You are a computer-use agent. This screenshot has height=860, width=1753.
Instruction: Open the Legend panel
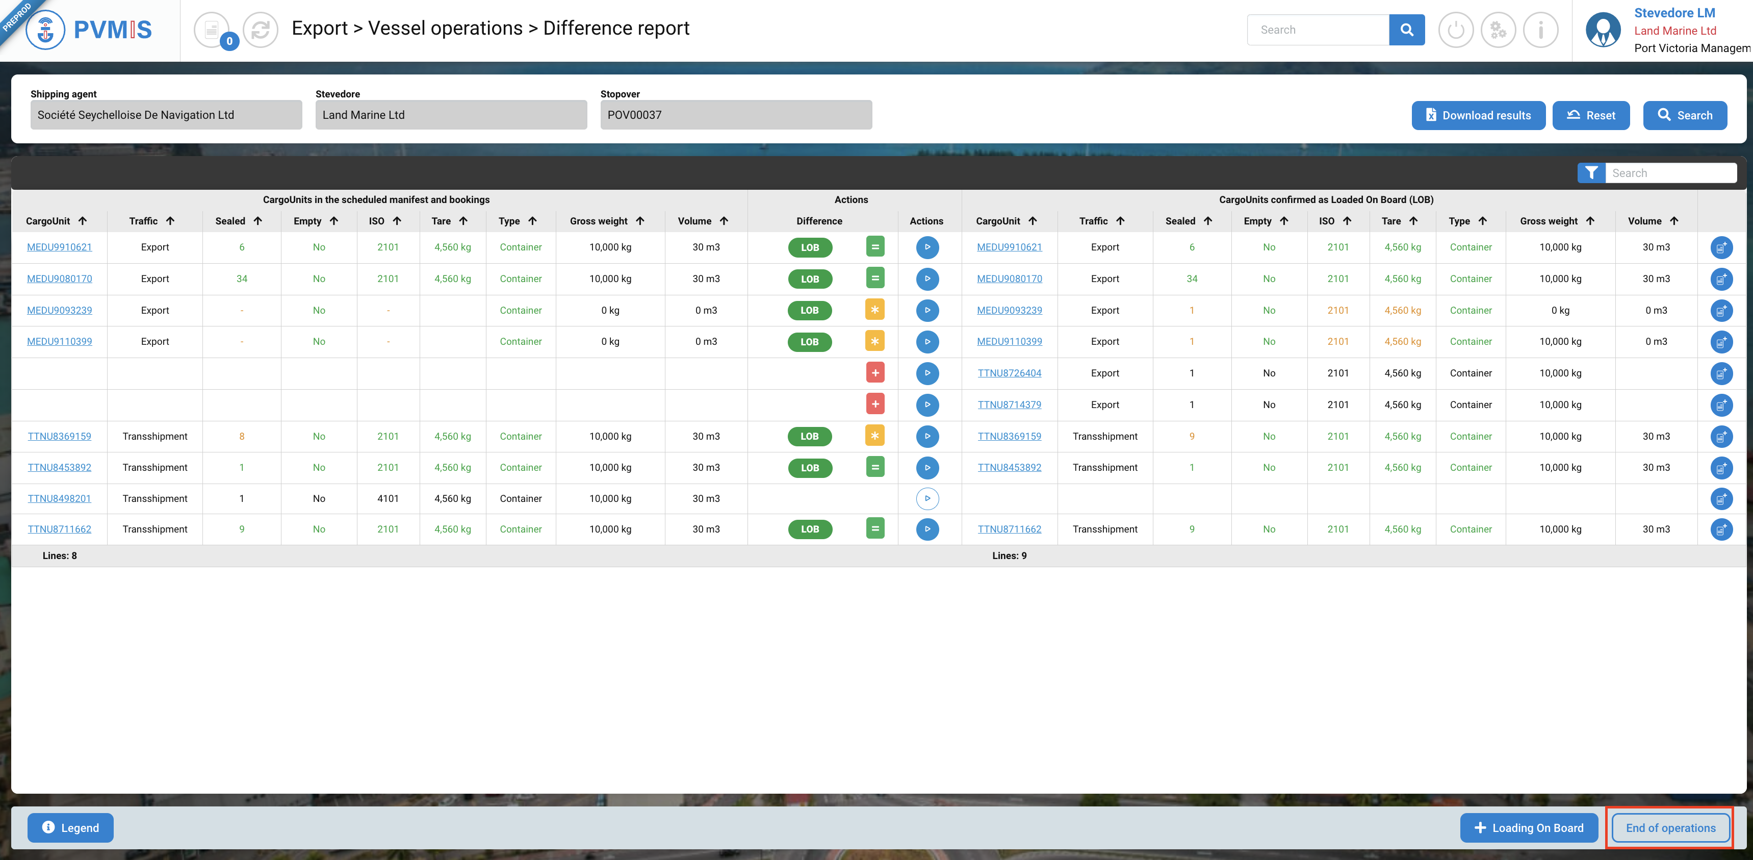pos(70,828)
